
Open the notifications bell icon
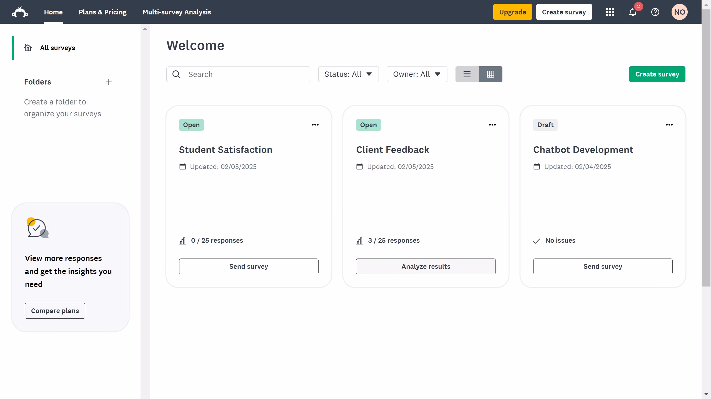pyautogui.click(x=633, y=12)
